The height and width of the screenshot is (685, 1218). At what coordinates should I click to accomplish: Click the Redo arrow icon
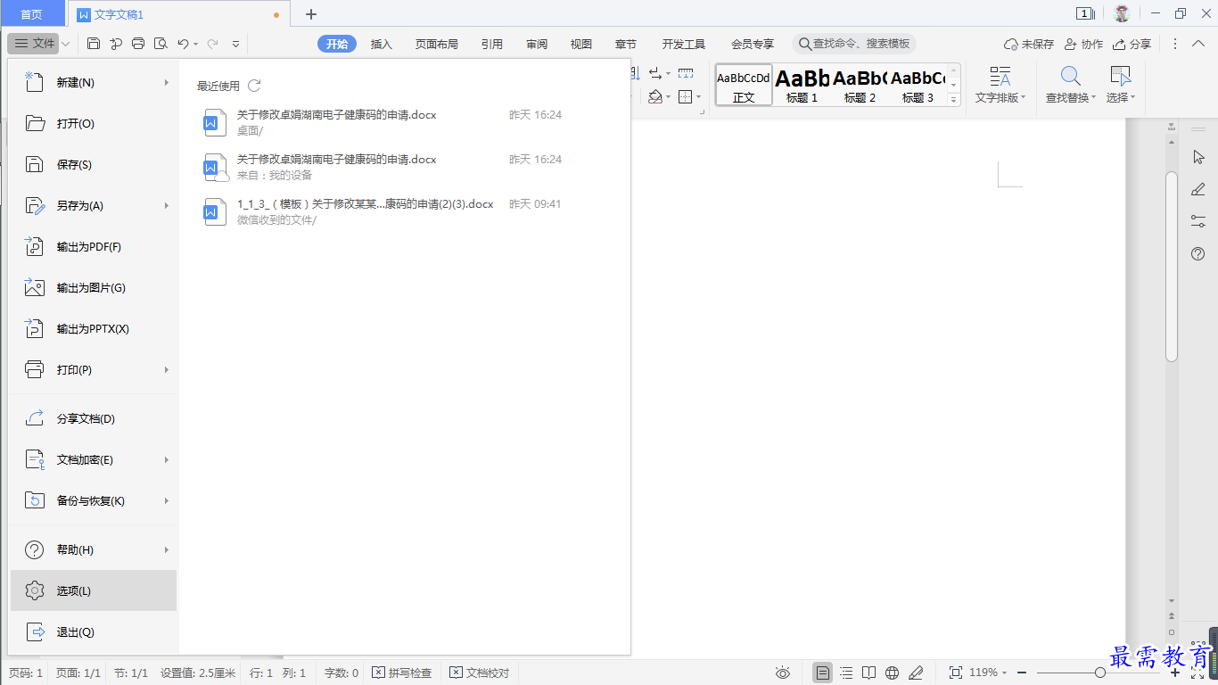tap(212, 44)
